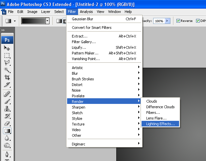
Task: Open the tool preset picker arrow
Action: tap(15, 21)
